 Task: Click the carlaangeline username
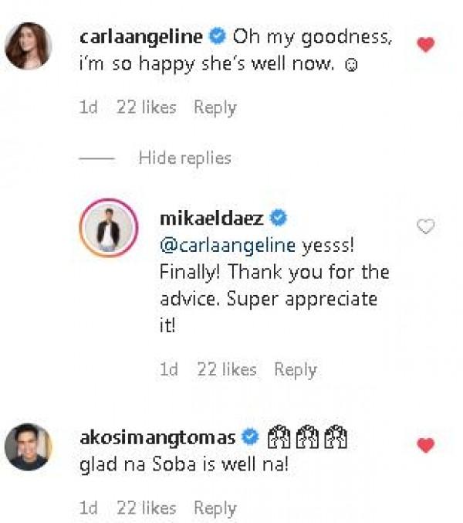point(141,36)
